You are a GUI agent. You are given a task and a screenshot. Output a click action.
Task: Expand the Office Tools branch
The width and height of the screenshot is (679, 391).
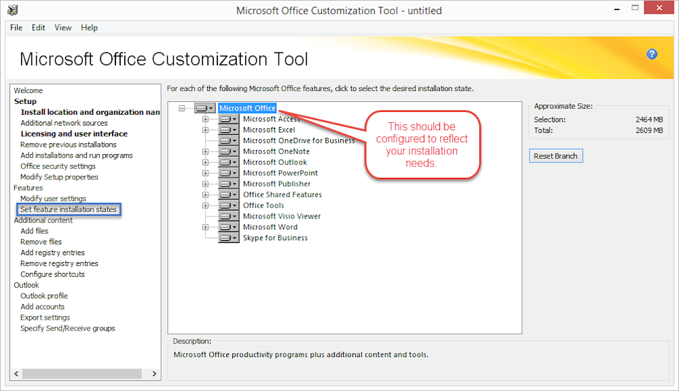[205, 206]
